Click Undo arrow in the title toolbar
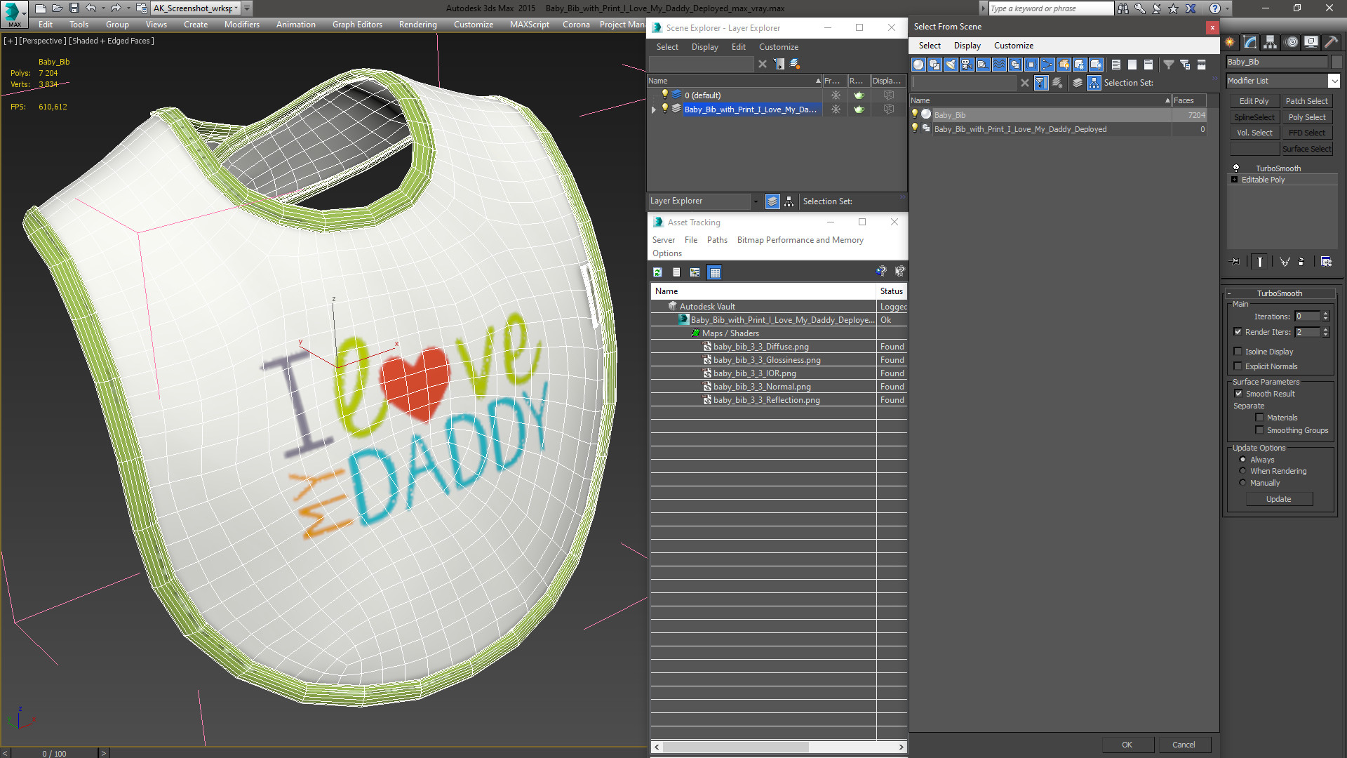The height and width of the screenshot is (758, 1347). 91,8
